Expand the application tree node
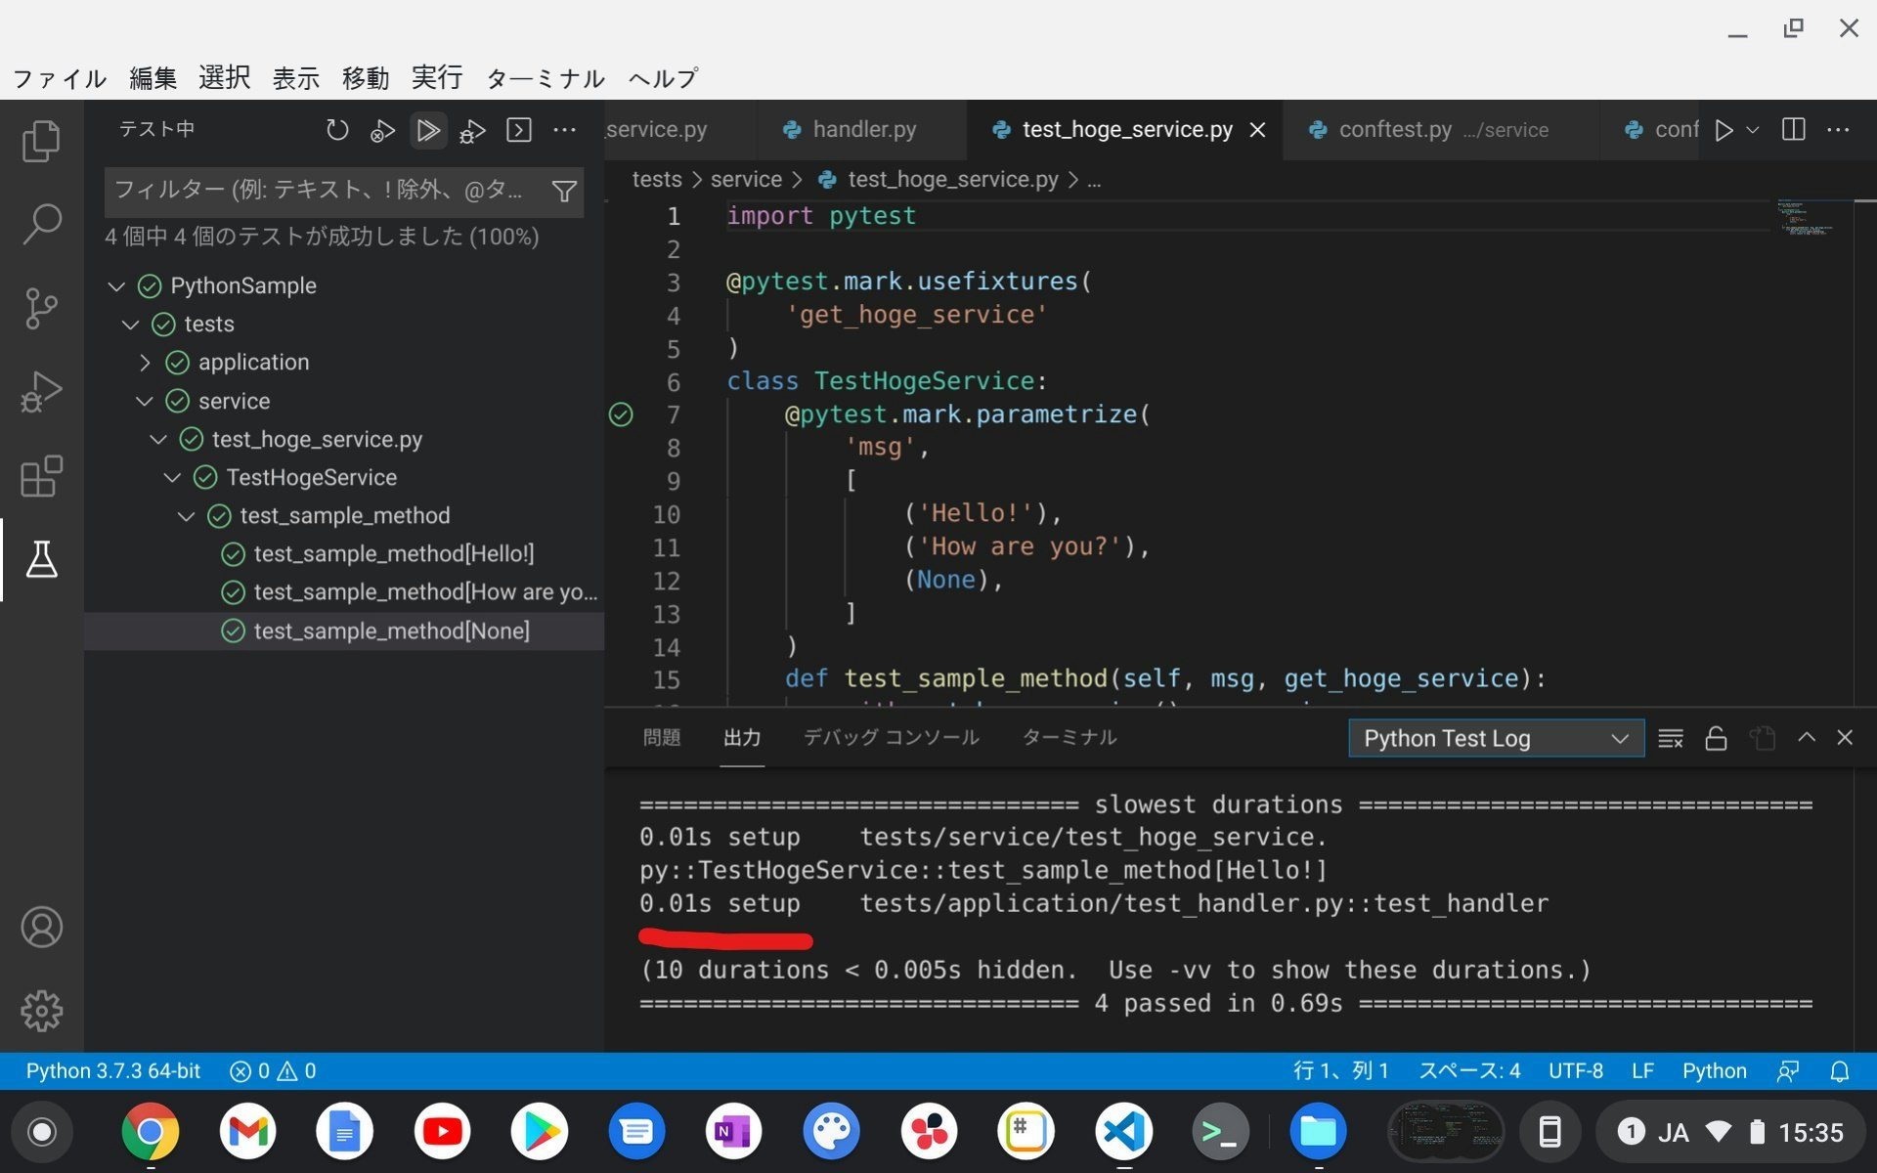 [146, 362]
